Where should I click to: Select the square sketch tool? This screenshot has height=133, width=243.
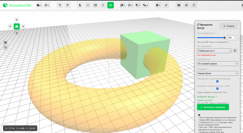click(88, 5)
